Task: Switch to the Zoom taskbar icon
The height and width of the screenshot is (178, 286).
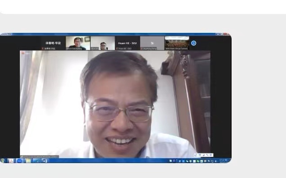Action: click(x=19, y=161)
